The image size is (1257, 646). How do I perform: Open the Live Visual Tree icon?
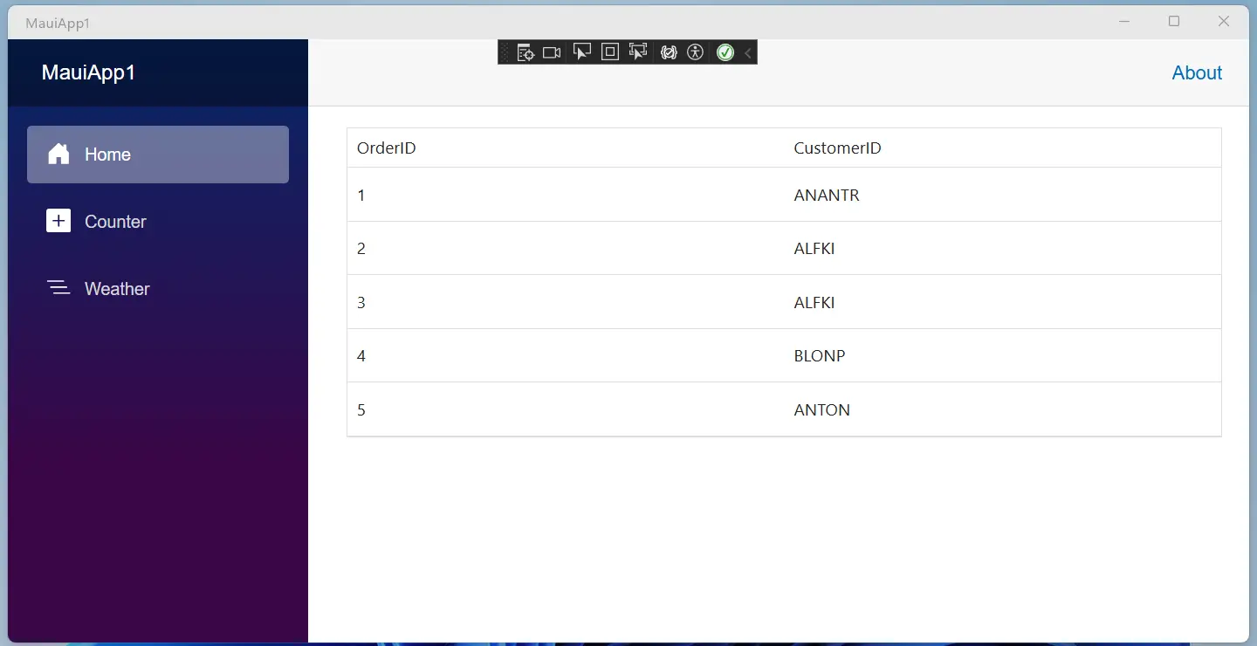point(525,52)
